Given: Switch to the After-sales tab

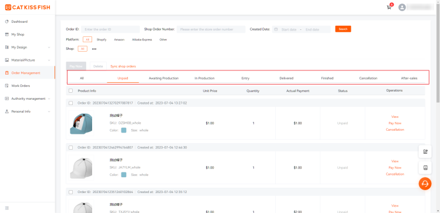Looking at the screenshot, I should tap(409, 78).
